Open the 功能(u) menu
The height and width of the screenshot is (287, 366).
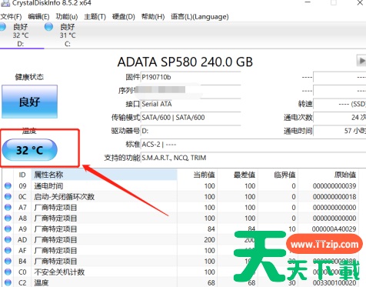[x=67, y=17]
